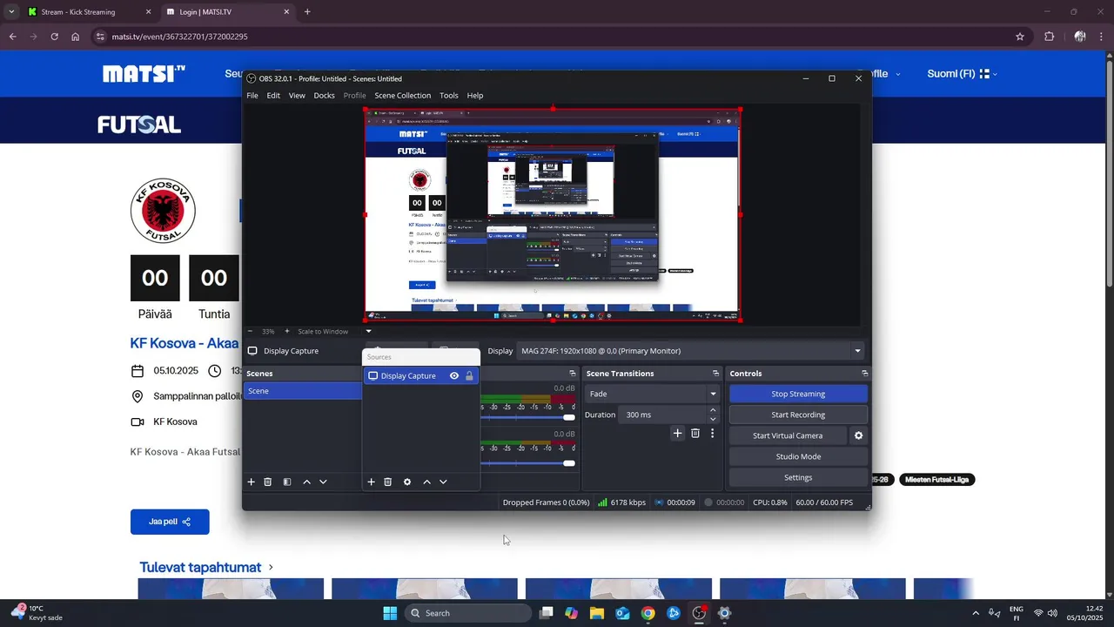
Task: Select the Scene item in Scenes list
Action: [302, 391]
